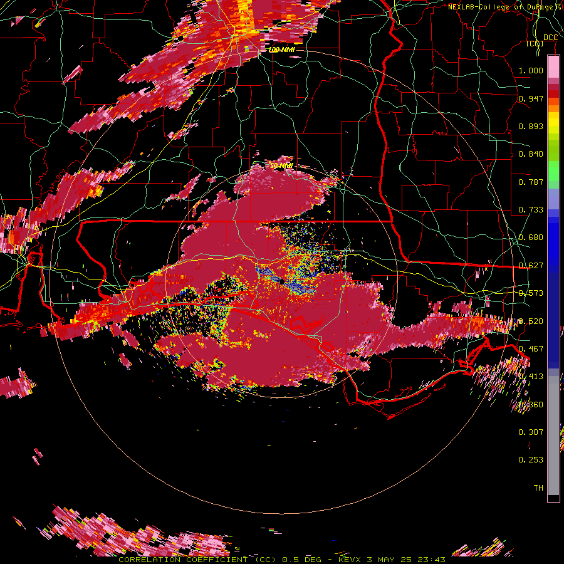
Task: Click the 100 NMI range ring label
Action: pos(281,50)
